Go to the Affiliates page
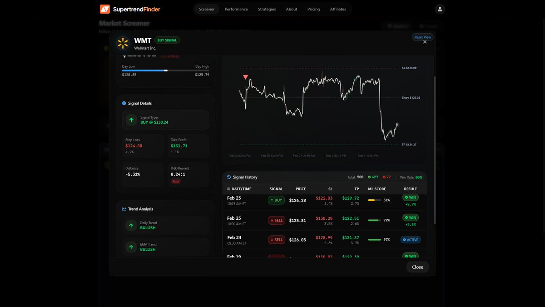 pyautogui.click(x=338, y=9)
